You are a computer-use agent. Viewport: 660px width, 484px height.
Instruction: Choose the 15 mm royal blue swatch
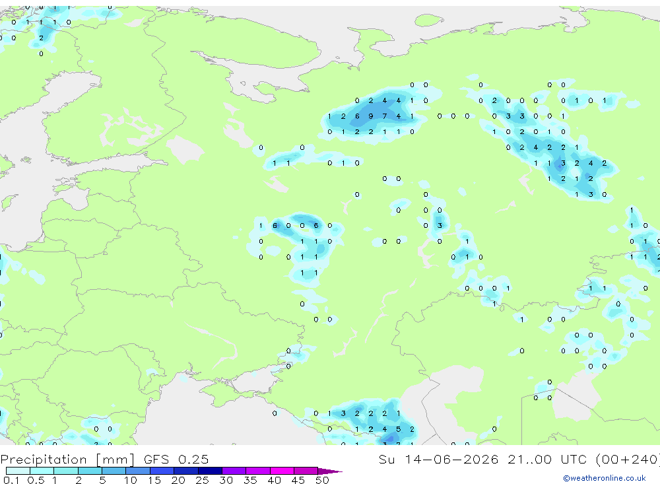(162, 471)
